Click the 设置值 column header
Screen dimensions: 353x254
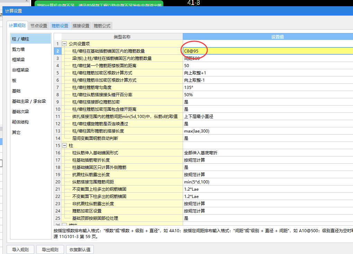coord(268,37)
